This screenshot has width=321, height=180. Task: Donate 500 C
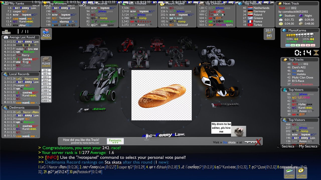tap(46, 84)
